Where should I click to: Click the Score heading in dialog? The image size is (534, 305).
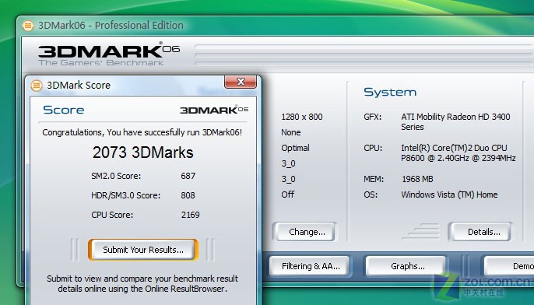pyautogui.click(x=64, y=110)
